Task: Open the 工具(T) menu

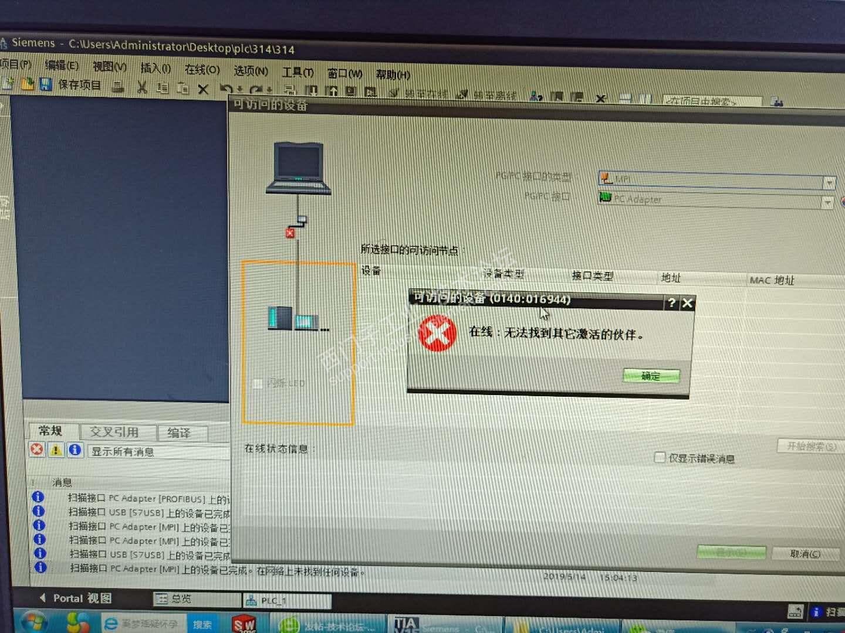Action: 298,73
